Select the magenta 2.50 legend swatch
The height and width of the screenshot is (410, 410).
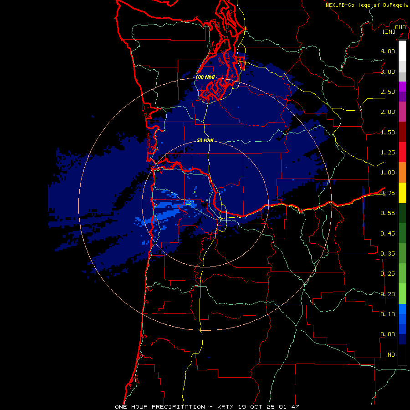pyautogui.click(x=402, y=87)
